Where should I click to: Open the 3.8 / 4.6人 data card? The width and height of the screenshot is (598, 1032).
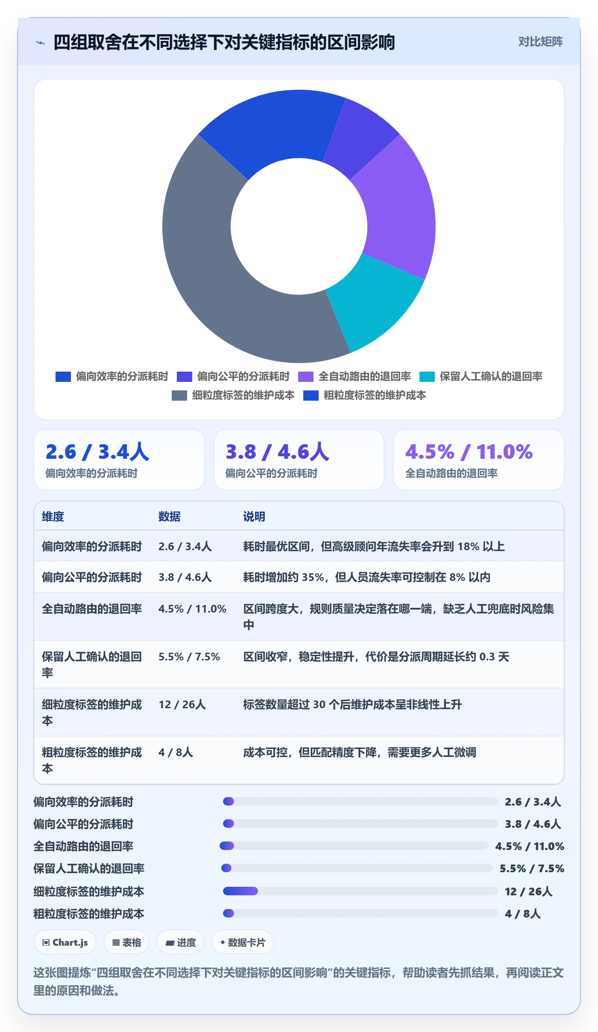[299, 460]
